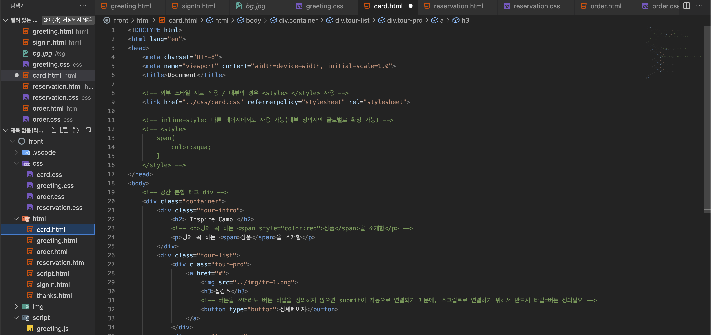The image size is (711, 335).
Task: Open reservation.css in open editors list
Action: point(47,97)
